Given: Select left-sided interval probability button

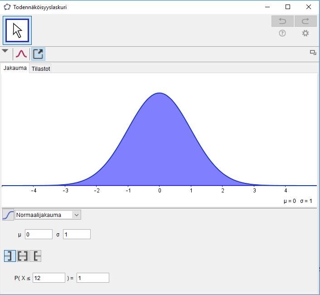Looking at the screenshot, I should coord(10,256).
